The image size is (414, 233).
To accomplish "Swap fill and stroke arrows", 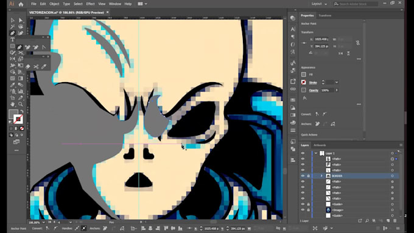I will click(x=22, y=111).
